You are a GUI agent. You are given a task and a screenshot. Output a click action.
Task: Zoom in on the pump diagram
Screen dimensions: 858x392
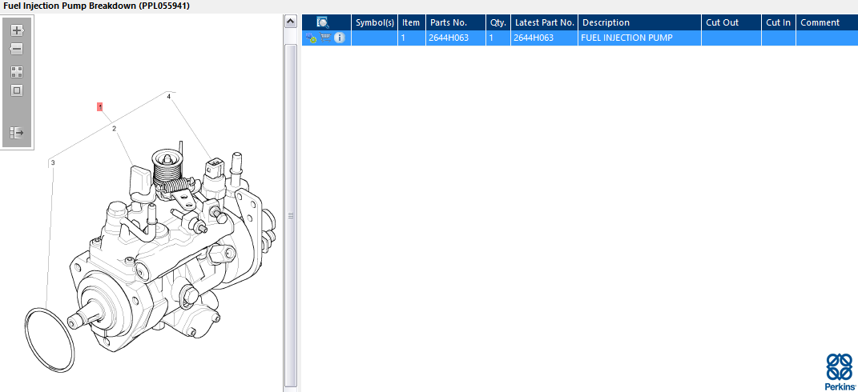click(x=17, y=30)
